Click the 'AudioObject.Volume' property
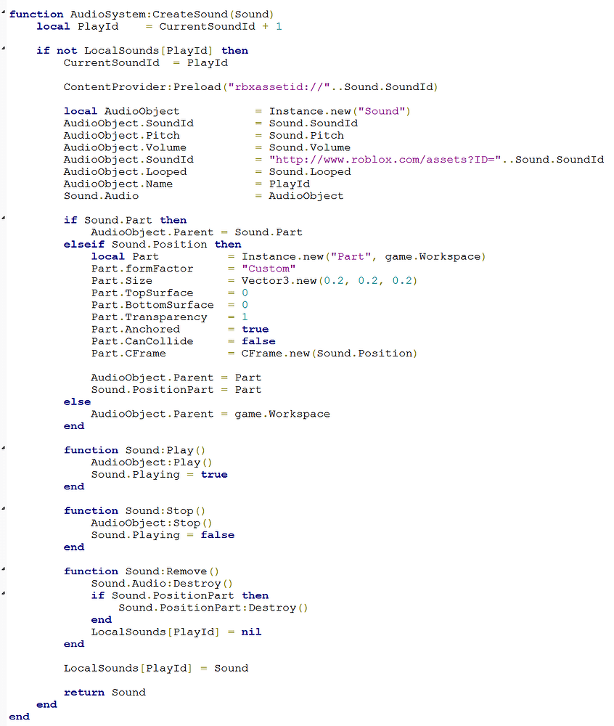The width and height of the screenshot is (614, 726). pyautogui.click(x=125, y=147)
